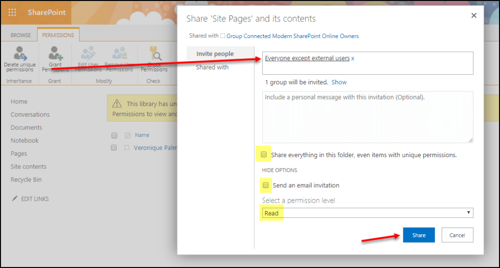Click Show to expand invited group list
Viewport: 500px width, 268px height.
tap(339, 82)
